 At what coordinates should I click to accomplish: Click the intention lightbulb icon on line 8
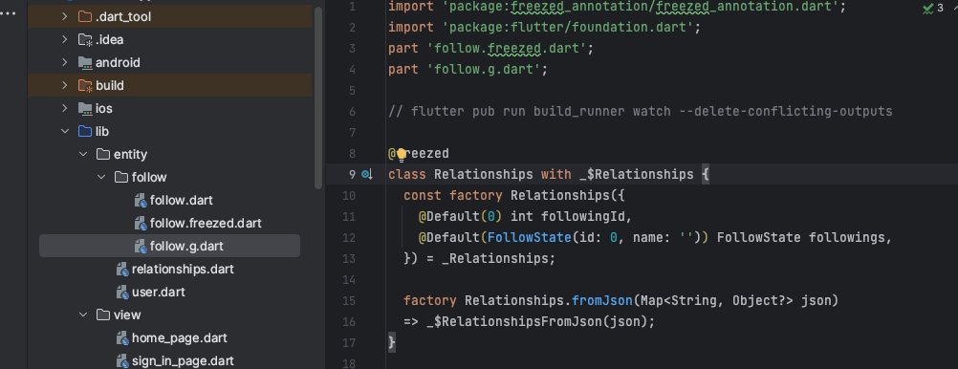click(402, 155)
